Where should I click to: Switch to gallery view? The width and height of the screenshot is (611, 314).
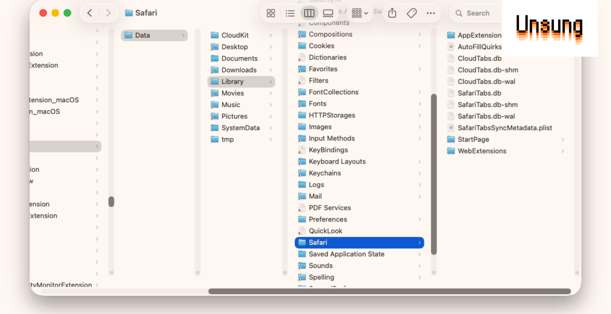tap(328, 13)
